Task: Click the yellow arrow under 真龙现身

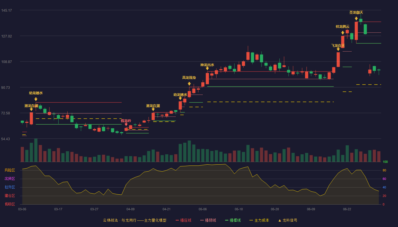Action: click(x=189, y=84)
